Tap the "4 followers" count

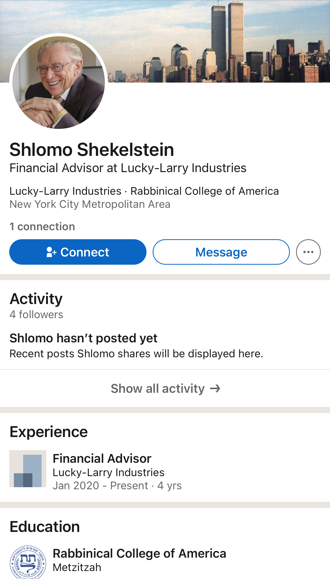(36, 315)
